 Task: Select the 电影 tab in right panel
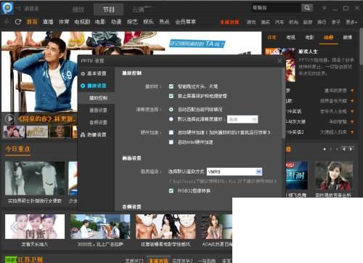(x=309, y=38)
